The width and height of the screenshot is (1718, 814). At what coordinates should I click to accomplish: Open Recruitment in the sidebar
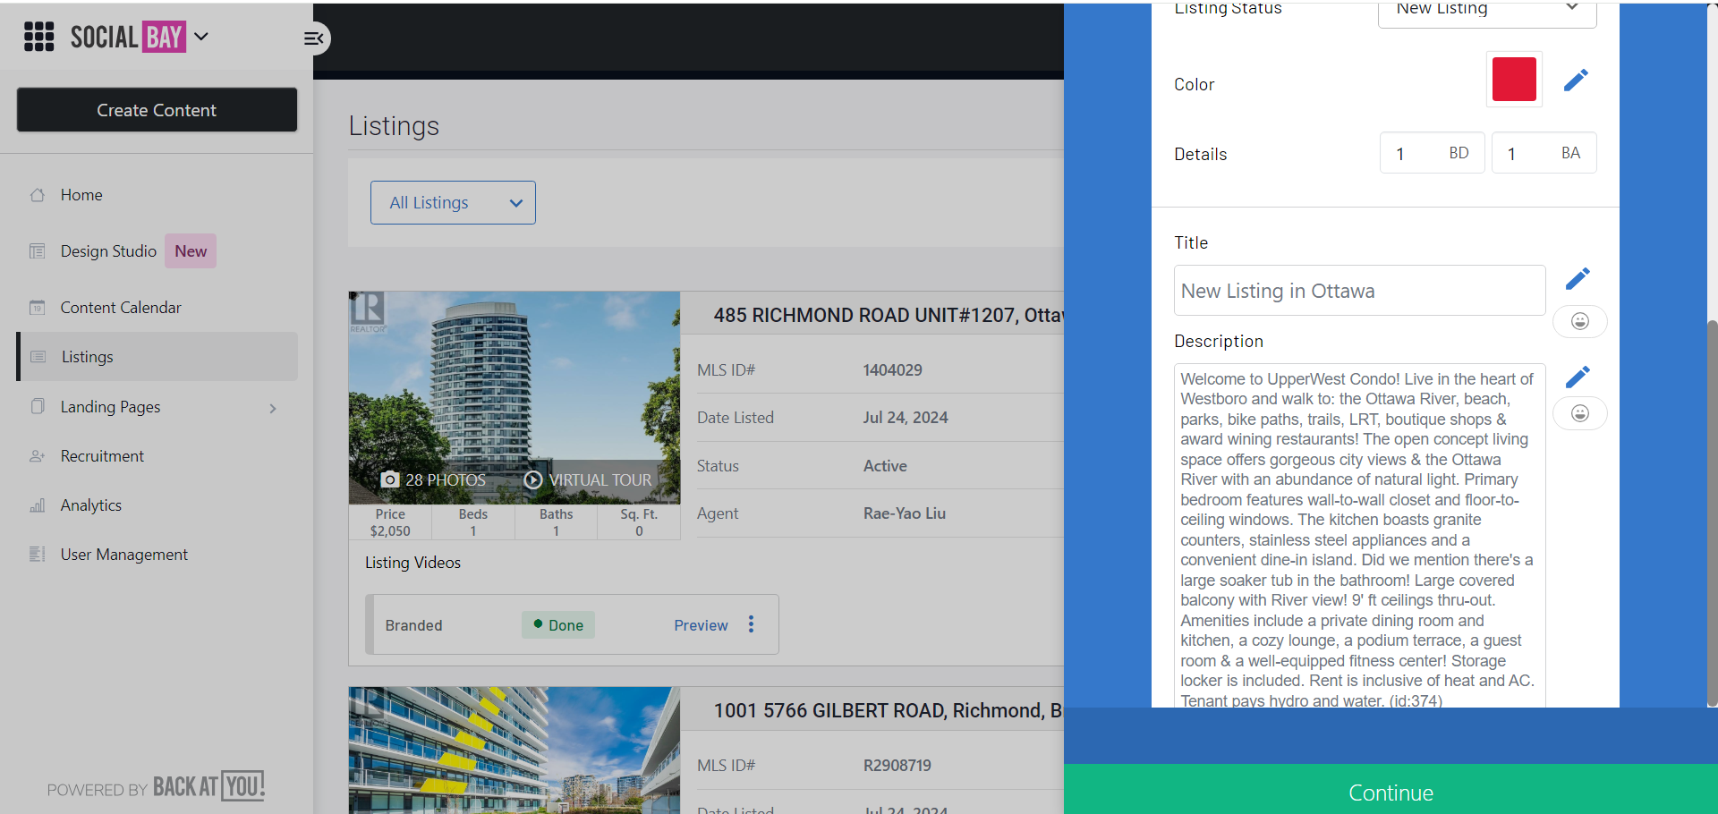(x=102, y=456)
